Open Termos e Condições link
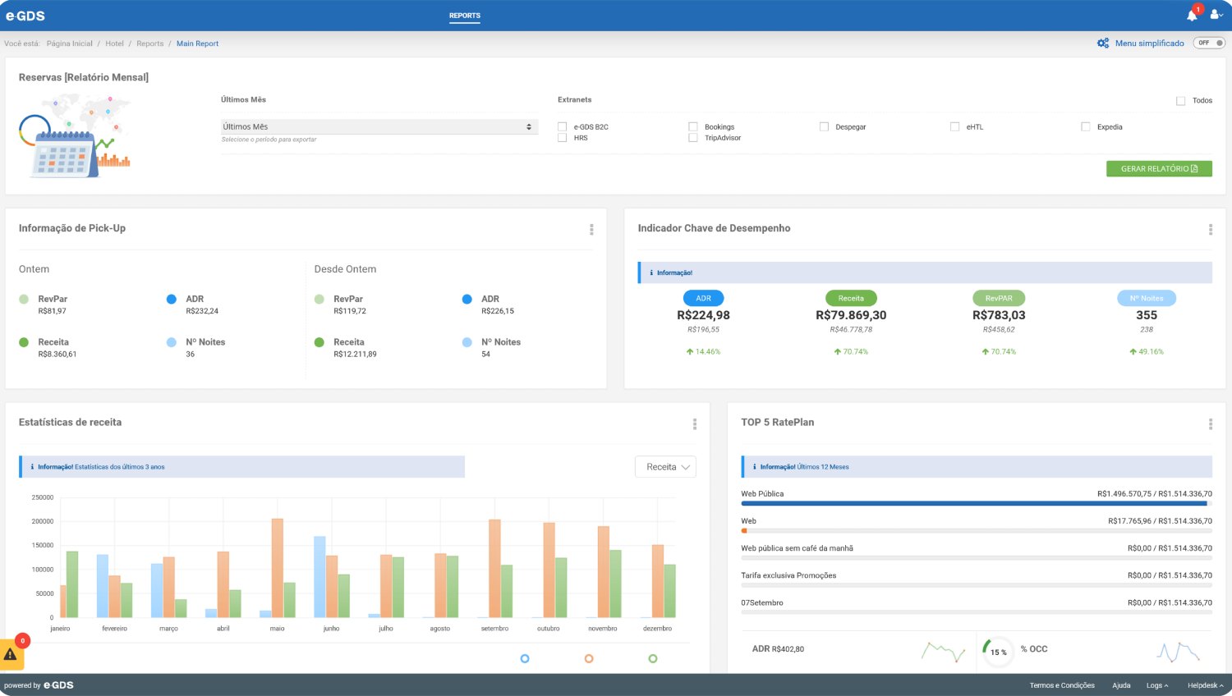The width and height of the screenshot is (1232, 696). (1062, 685)
